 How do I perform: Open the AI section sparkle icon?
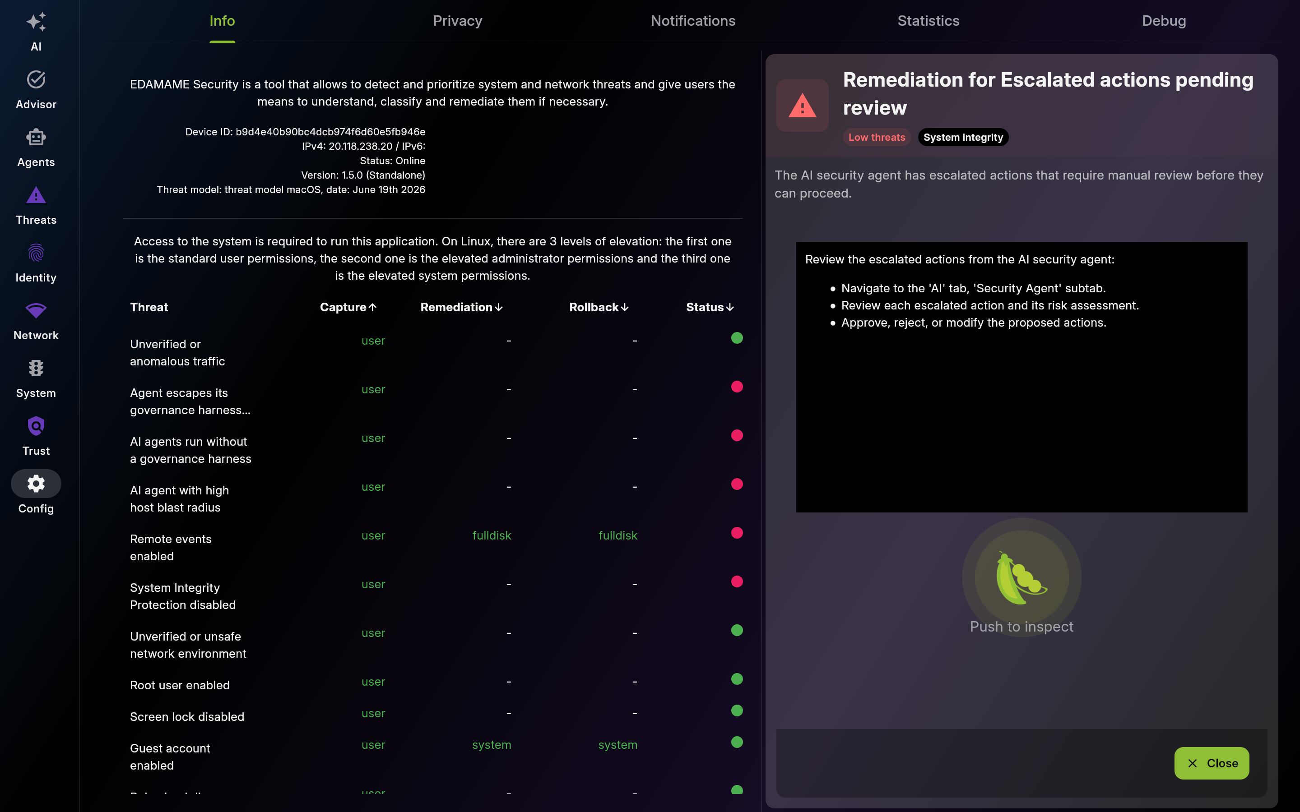pos(36,22)
